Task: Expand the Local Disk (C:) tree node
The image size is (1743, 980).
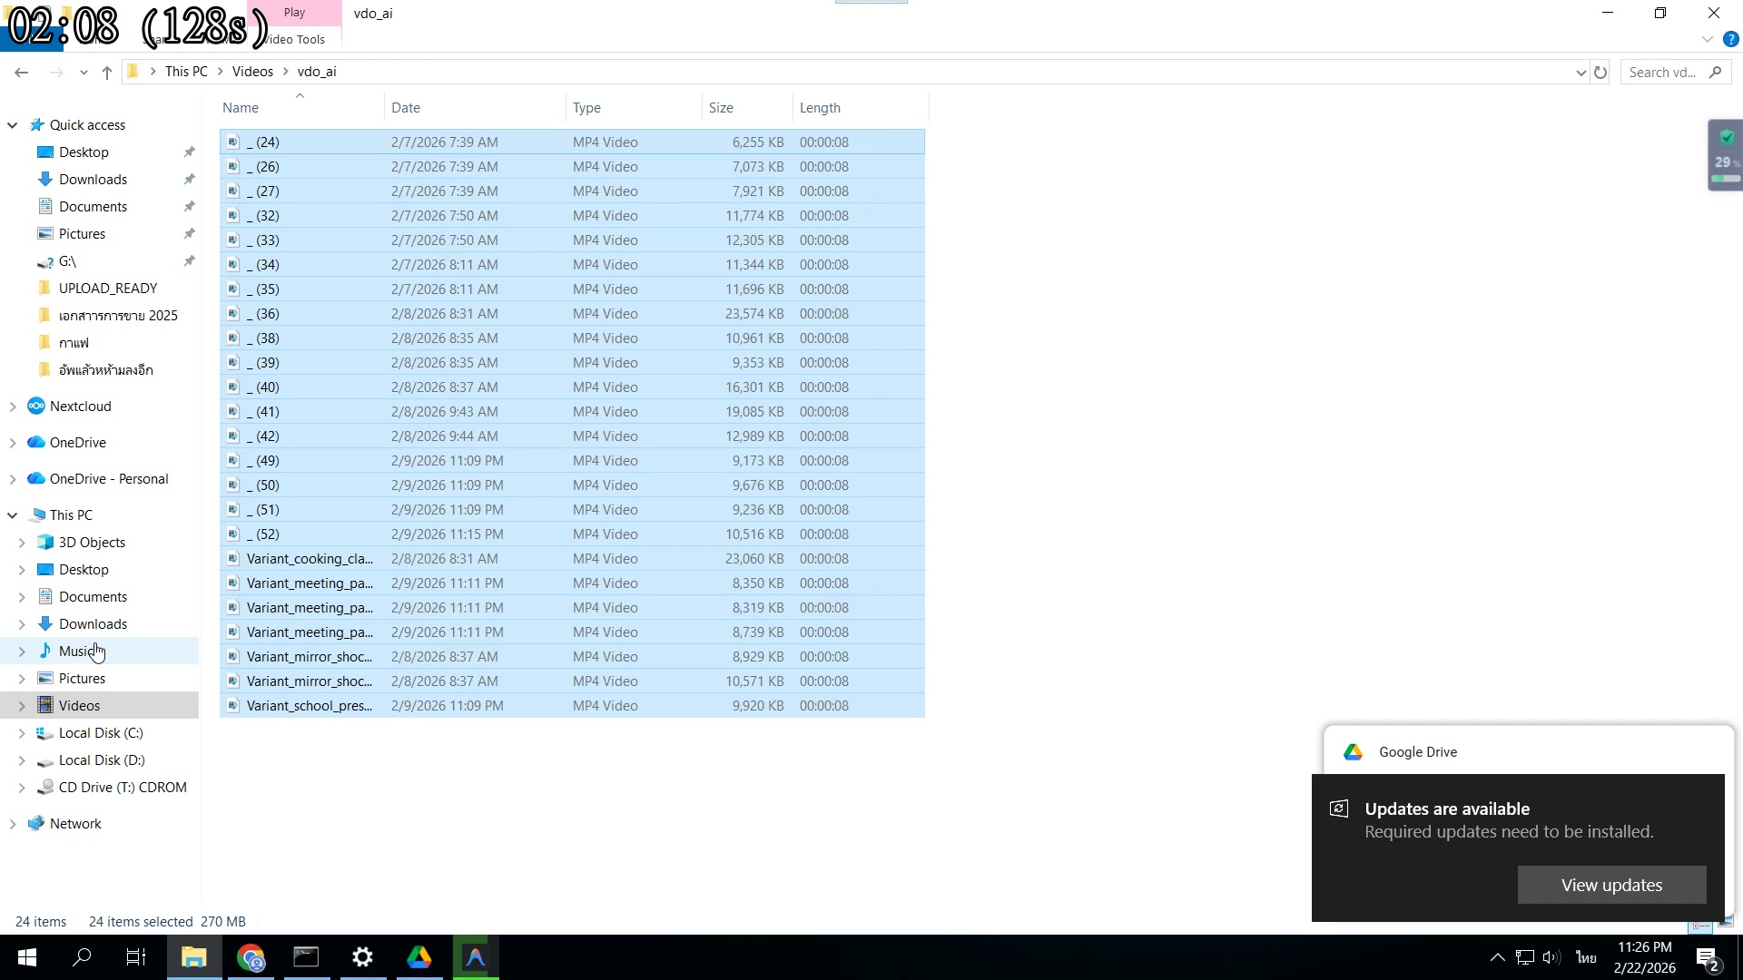Action: click(22, 733)
